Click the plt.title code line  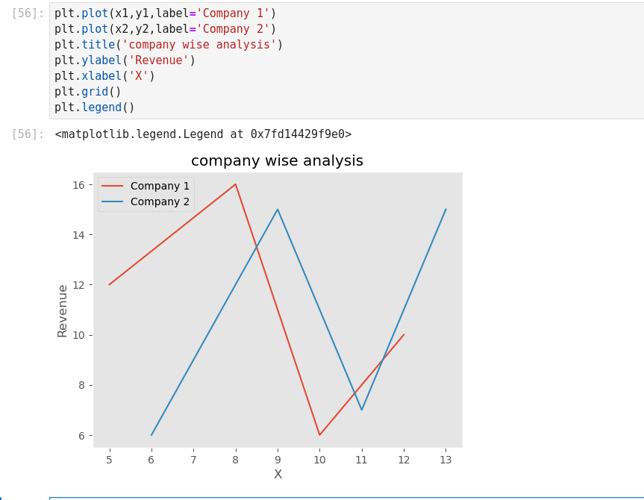[x=169, y=45]
